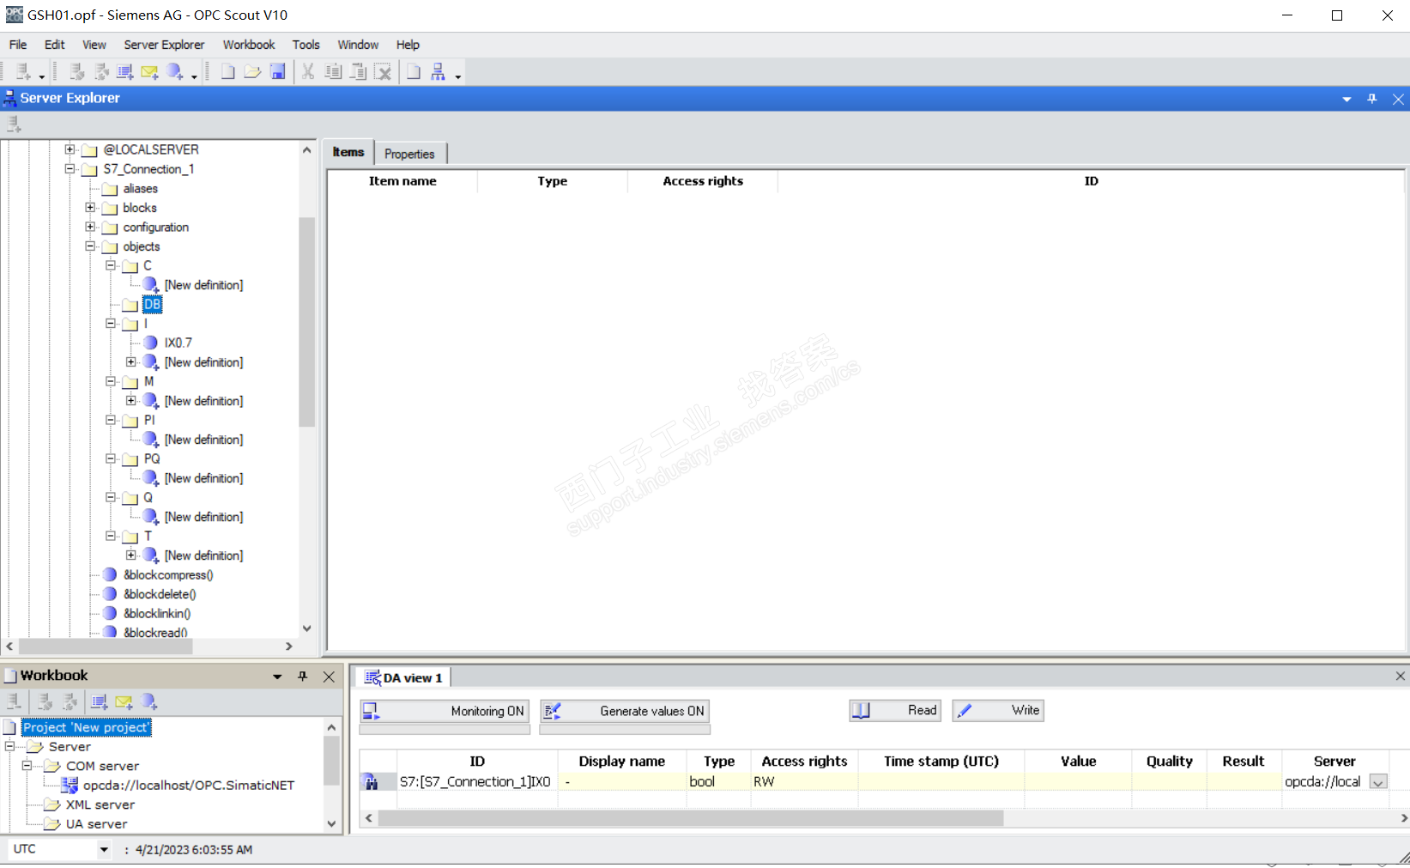Click the workbook page icon left of network icon
The height and width of the screenshot is (868, 1410).
[x=414, y=72]
